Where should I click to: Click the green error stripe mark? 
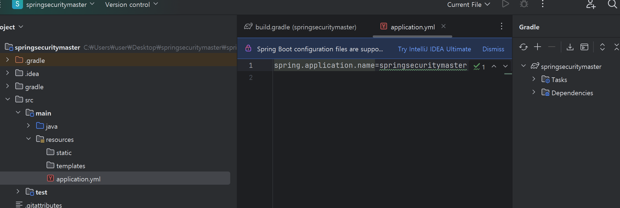508,74
